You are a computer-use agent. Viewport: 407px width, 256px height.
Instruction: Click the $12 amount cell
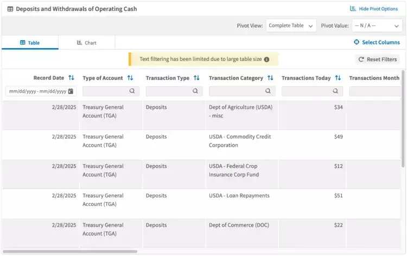coord(312,174)
